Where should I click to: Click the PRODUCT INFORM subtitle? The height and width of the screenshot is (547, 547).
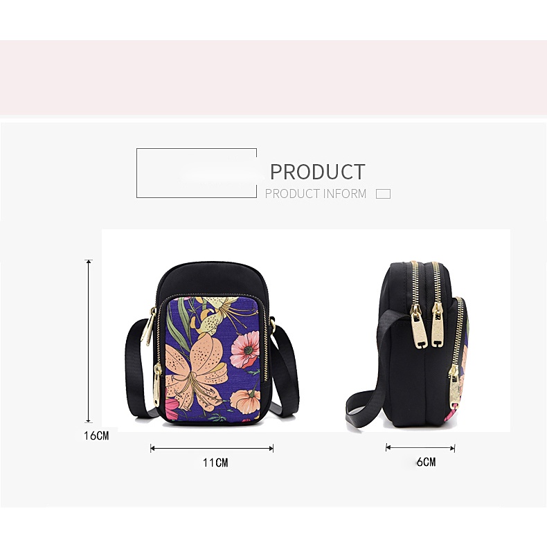[x=316, y=194]
